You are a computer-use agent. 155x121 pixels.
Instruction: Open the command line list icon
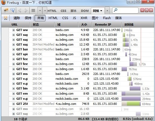tap(33, 11)
